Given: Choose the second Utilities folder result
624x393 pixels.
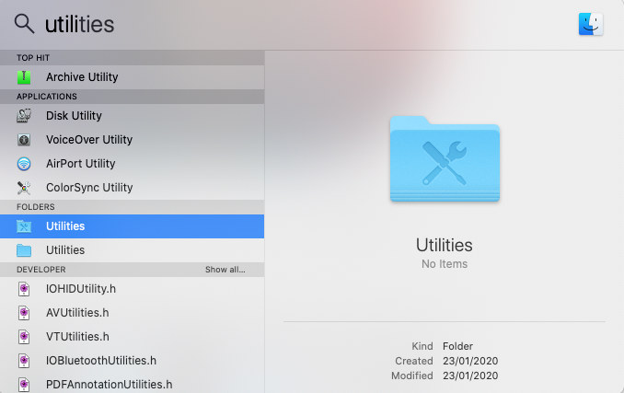Looking at the screenshot, I should pyautogui.click(x=65, y=250).
